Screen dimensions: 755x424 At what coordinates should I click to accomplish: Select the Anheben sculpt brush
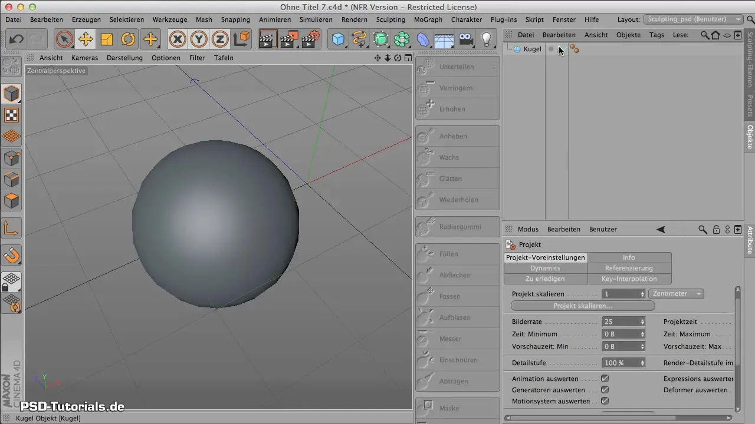tap(458, 136)
